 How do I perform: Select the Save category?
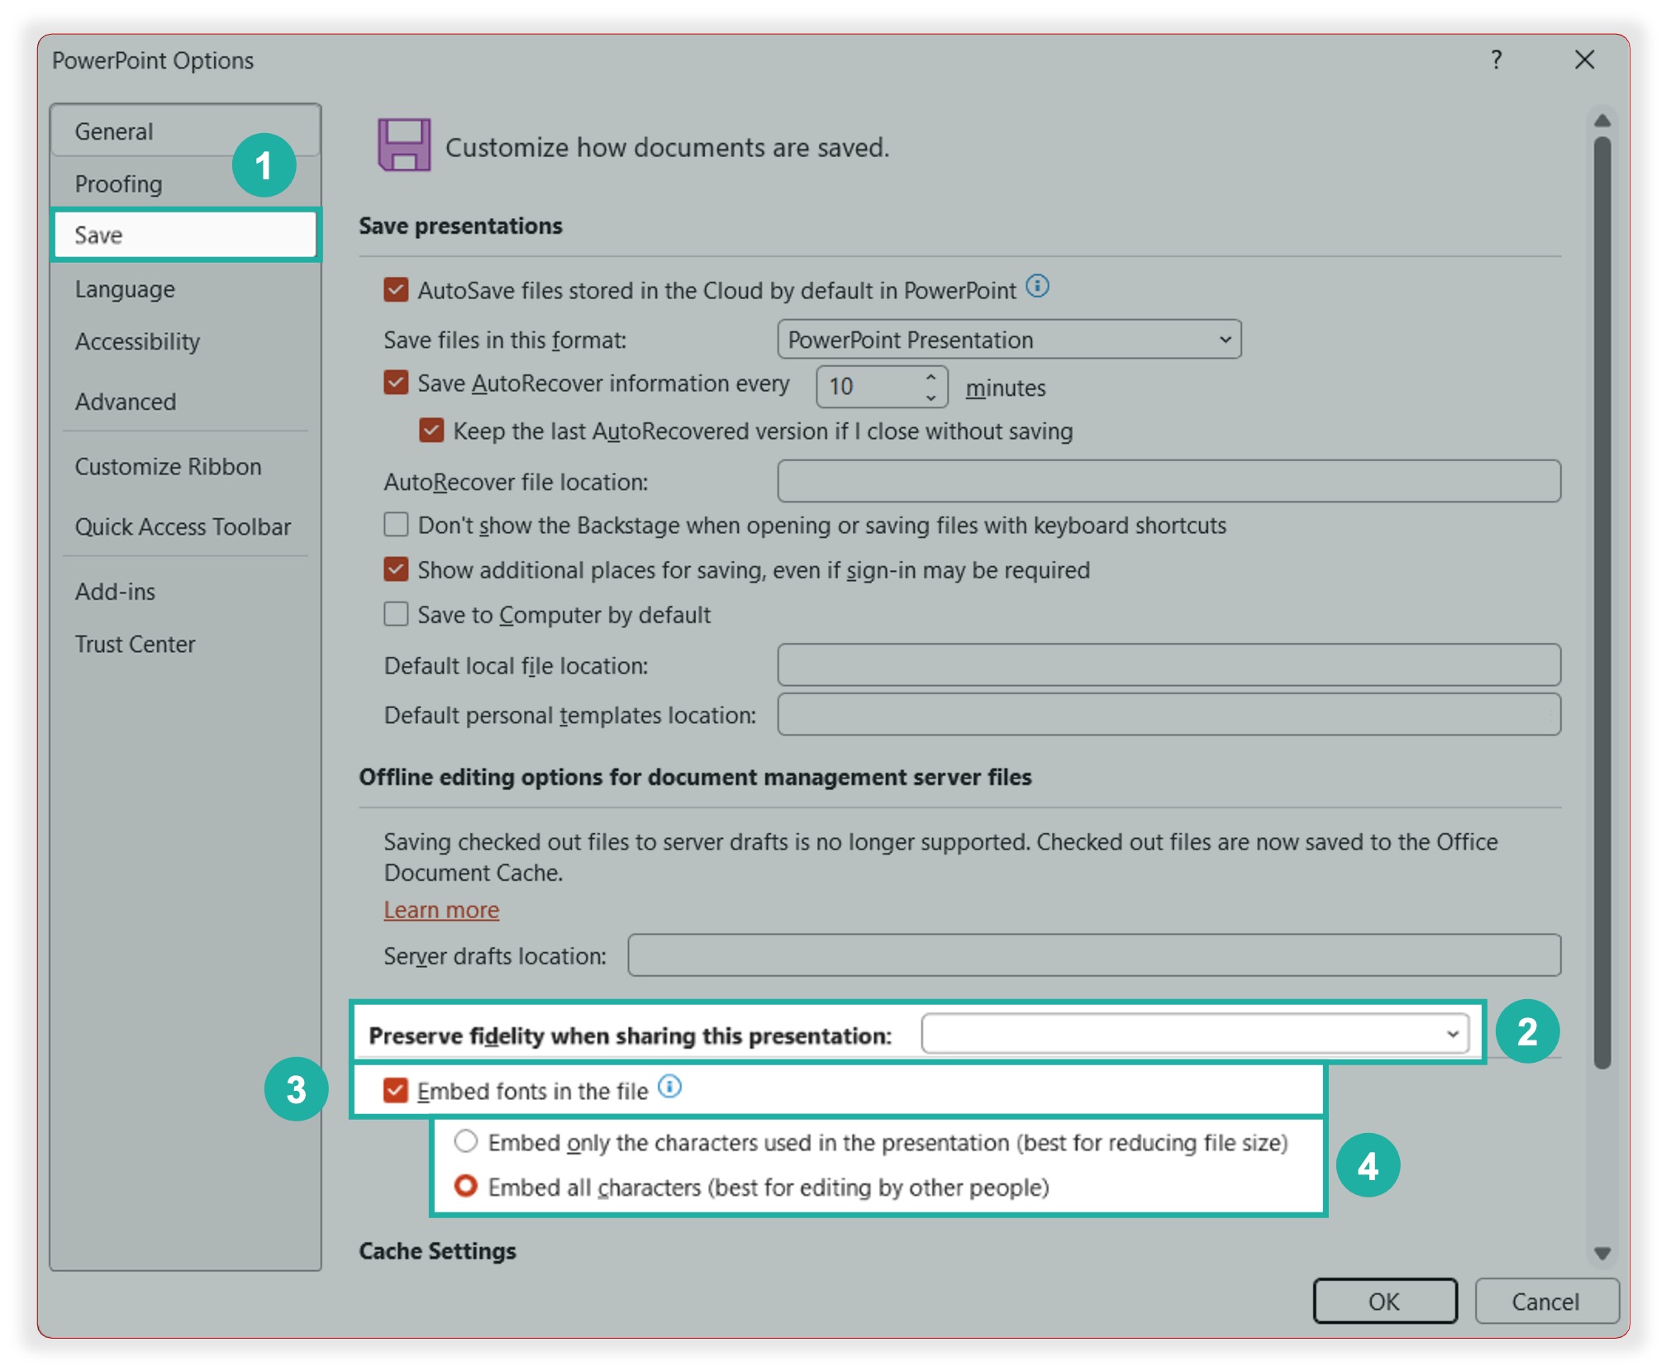185,235
